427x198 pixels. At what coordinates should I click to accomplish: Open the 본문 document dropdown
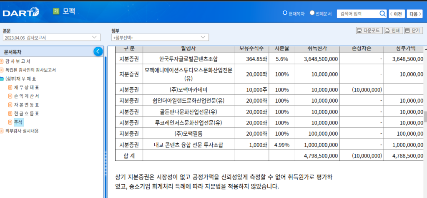click(x=52, y=37)
